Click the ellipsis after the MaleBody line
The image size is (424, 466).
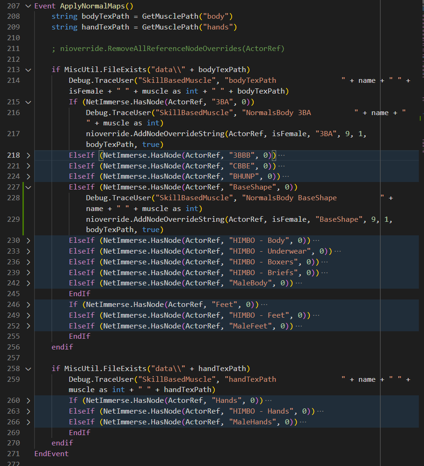299,283
